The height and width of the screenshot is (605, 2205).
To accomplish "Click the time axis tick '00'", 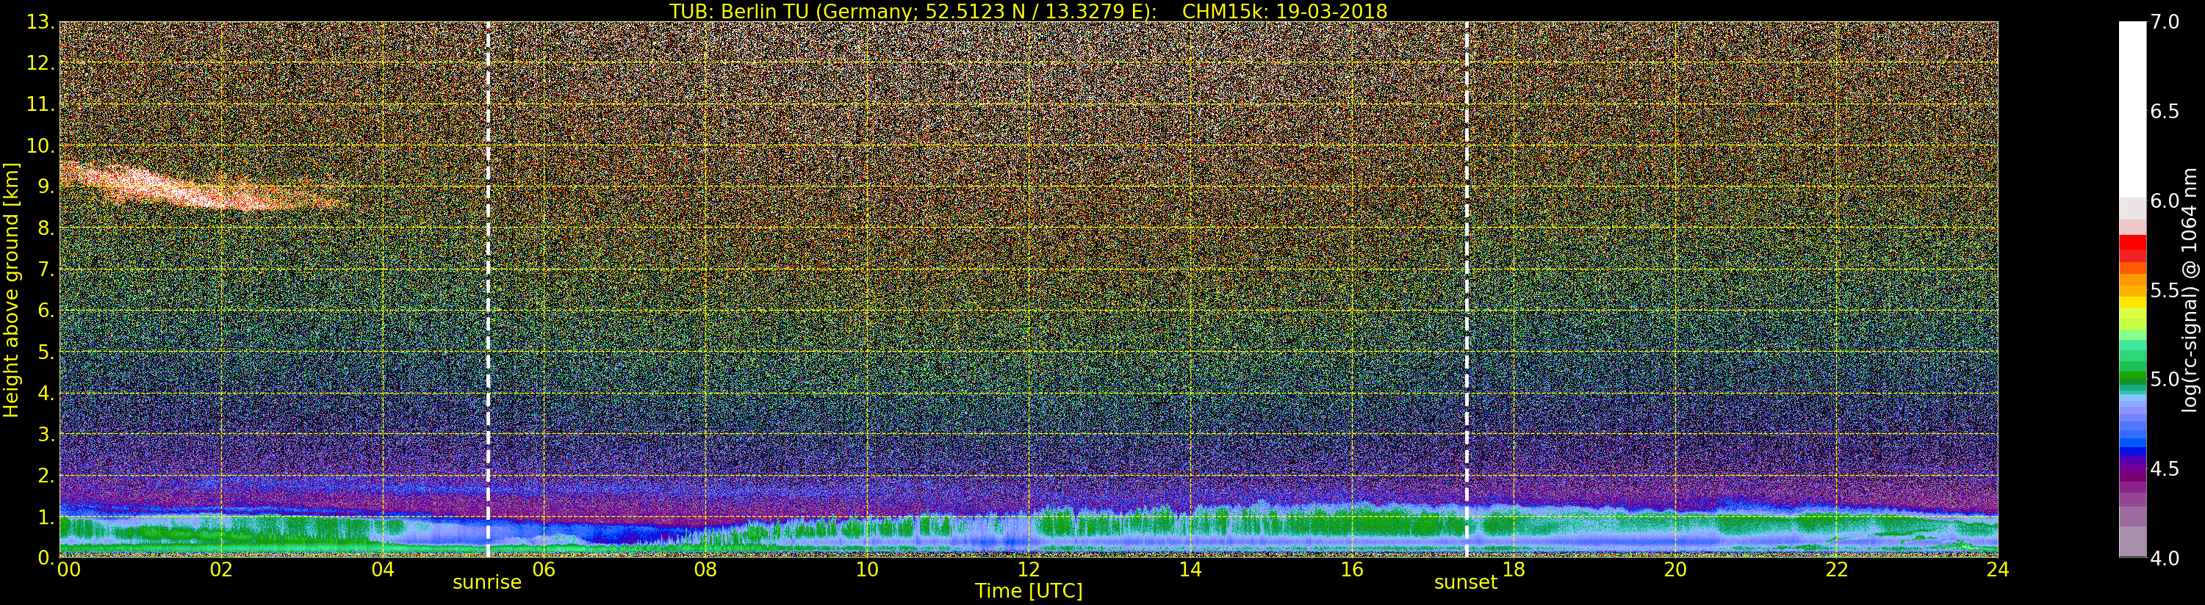I will (x=68, y=569).
